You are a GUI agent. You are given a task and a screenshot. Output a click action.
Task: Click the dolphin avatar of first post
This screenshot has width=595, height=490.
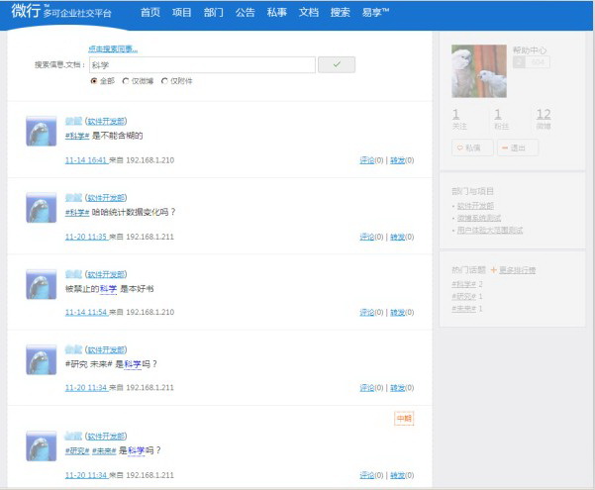click(x=41, y=131)
